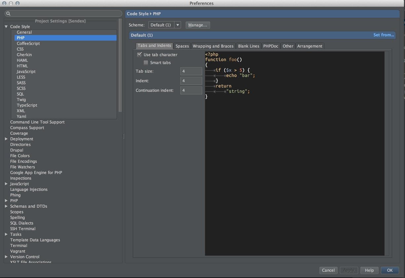The width and height of the screenshot is (405, 278).
Task: Click the search magnifier icon
Action: click(9, 14)
